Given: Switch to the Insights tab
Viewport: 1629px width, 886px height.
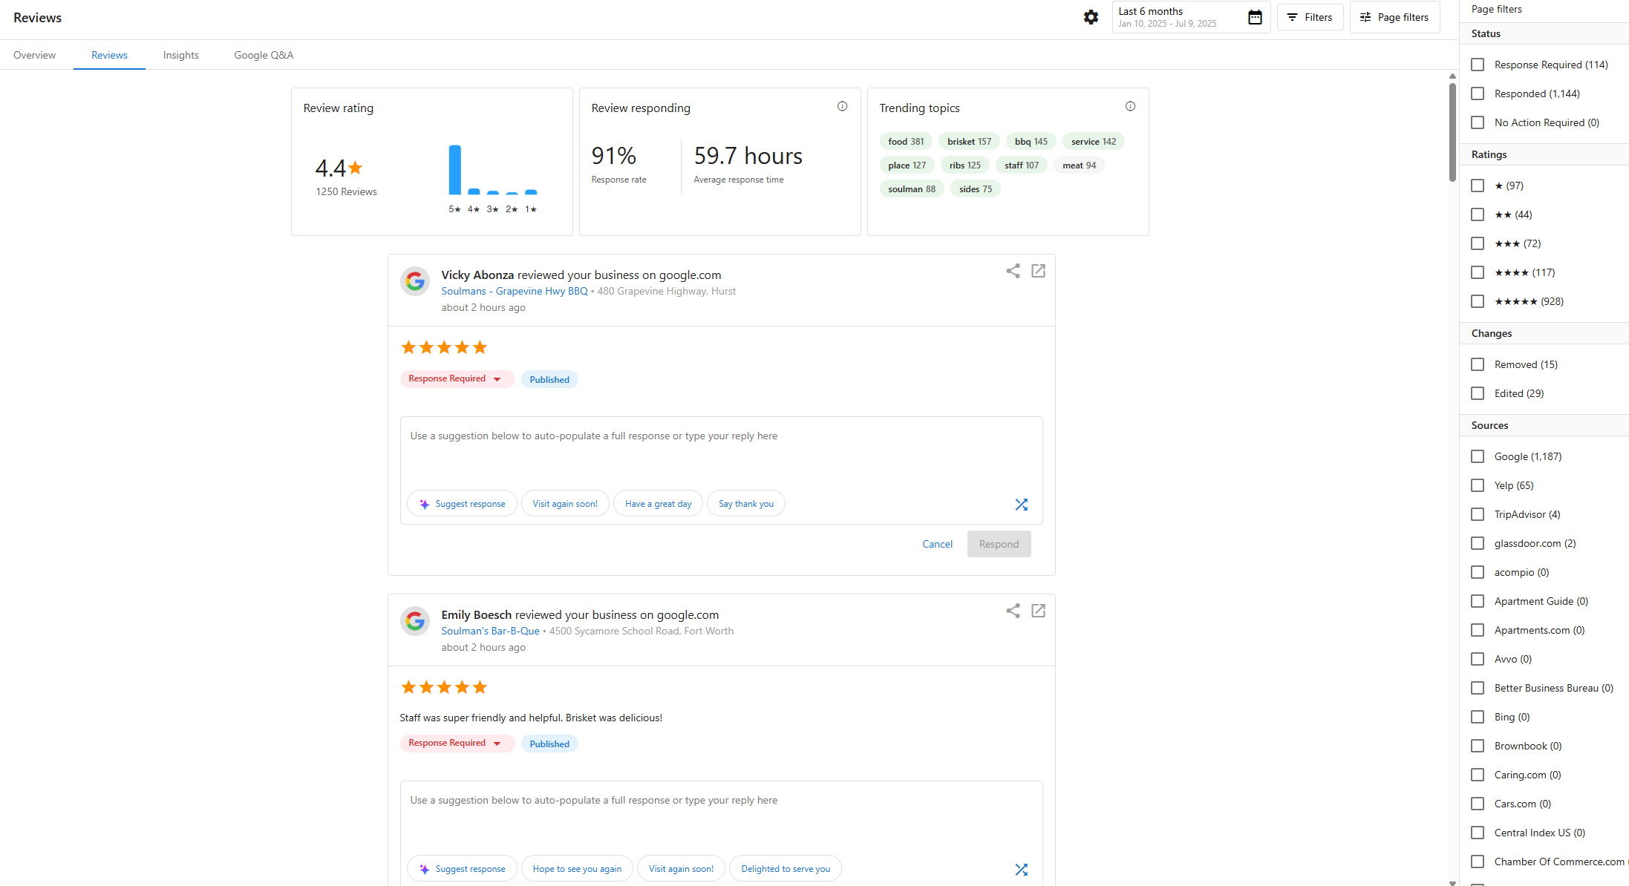Looking at the screenshot, I should click(x=181, y=55).
